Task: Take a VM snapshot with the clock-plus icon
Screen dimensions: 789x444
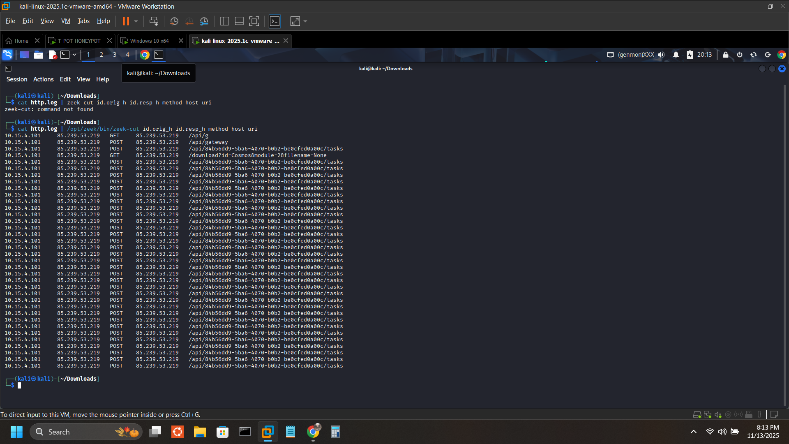Action: click(x=174, y=21)
